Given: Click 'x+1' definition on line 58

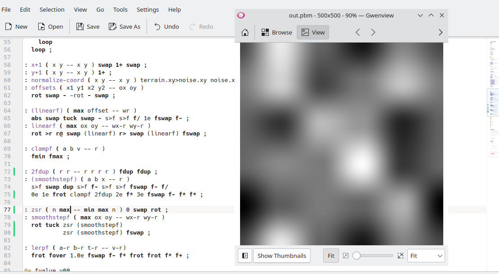Looking at the screenshot, I should coord(36,65).
